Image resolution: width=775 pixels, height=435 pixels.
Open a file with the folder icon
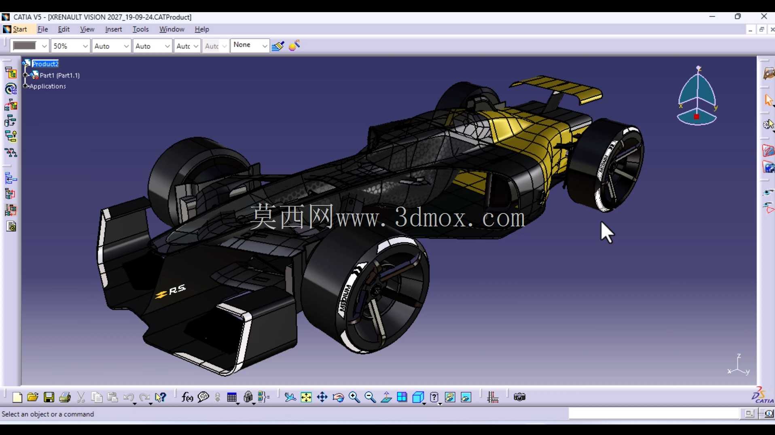(x=33, y=397)
